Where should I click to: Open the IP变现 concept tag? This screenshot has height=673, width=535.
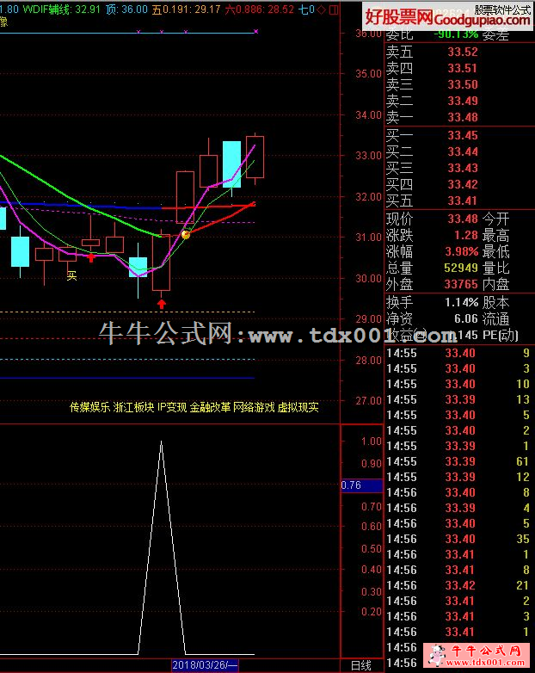pyautogui.click(x=172, y=407)
